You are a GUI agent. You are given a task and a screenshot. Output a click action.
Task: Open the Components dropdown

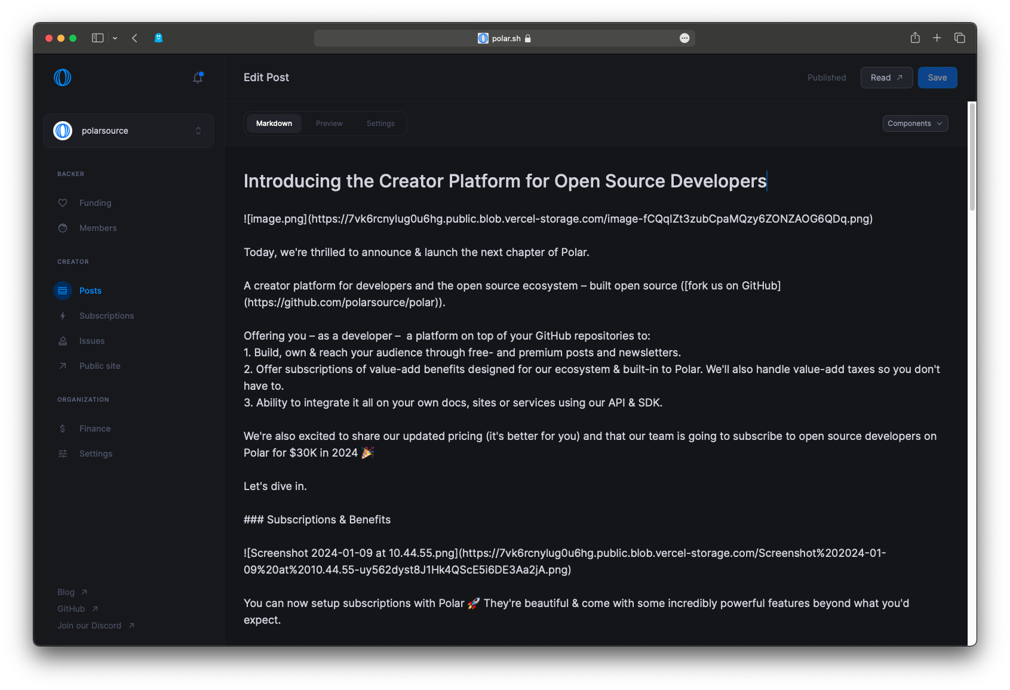(915, 124)
